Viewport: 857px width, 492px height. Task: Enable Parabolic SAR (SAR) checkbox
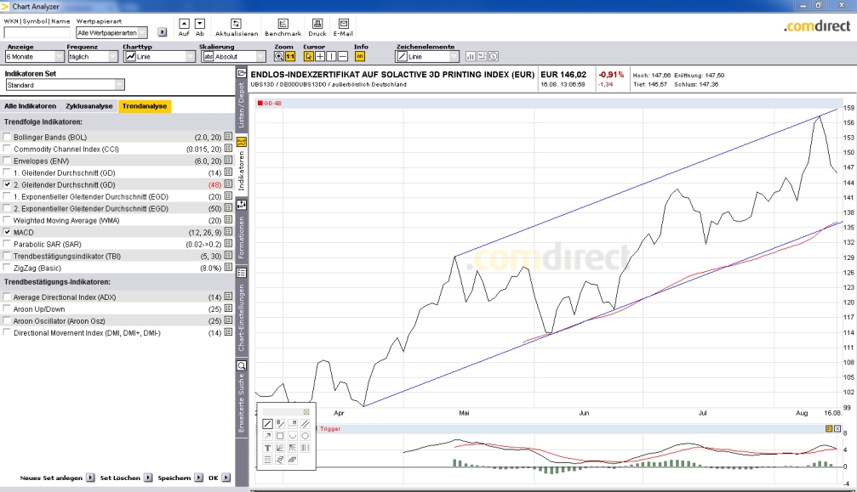pos(7,244)
